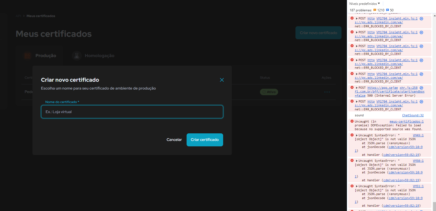
Task: Click the Cancelar button in the dialog
Action: tap(174, 140)
